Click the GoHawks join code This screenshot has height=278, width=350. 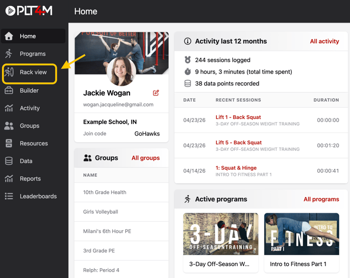(147, 134)
